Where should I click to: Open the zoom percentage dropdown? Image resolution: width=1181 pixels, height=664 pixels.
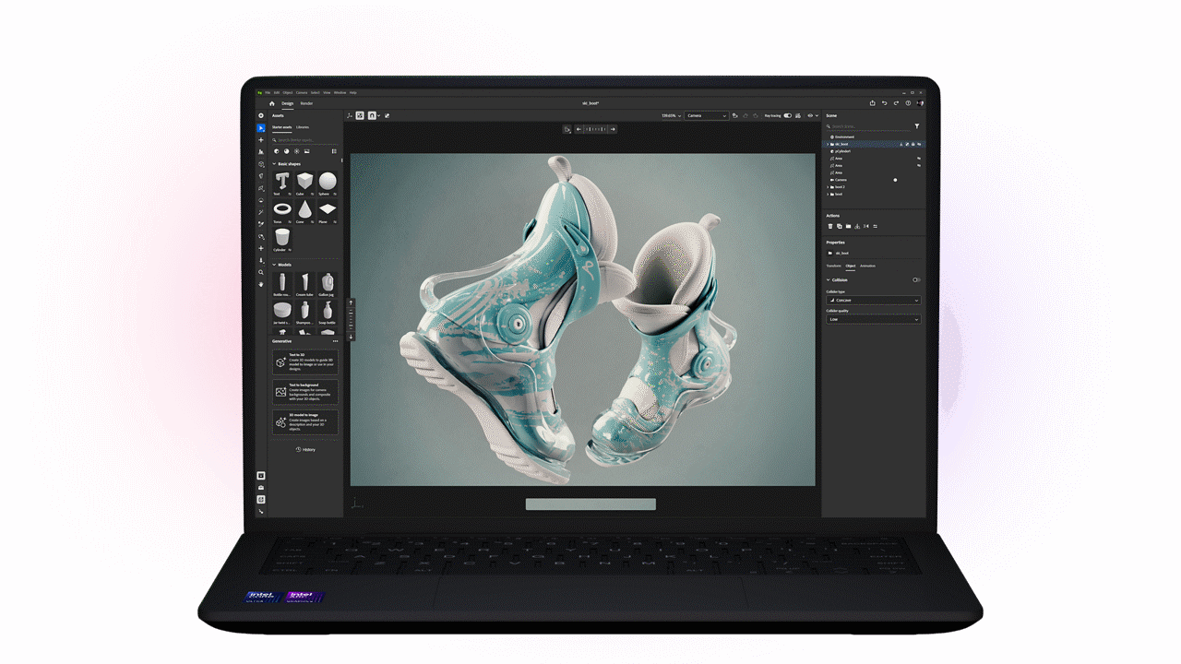[671, 115]
